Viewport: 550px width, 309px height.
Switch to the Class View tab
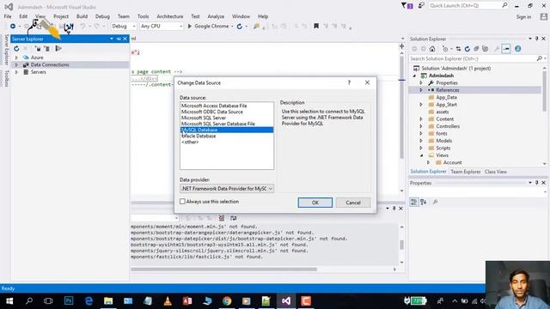(x=496, y=172)
